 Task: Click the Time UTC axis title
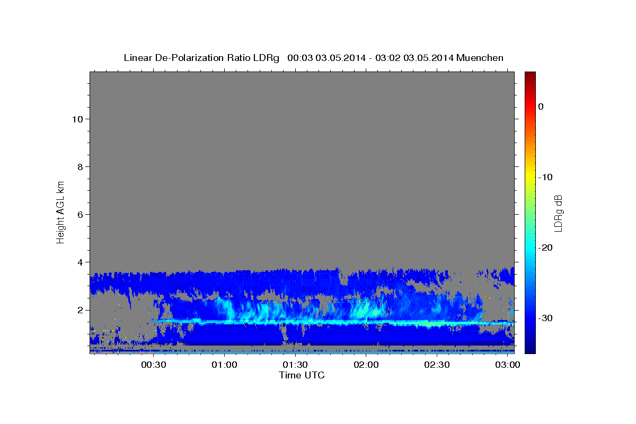pos(302,376)
